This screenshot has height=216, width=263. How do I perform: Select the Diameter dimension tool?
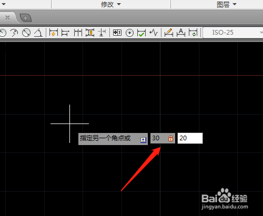pos(26,33)
